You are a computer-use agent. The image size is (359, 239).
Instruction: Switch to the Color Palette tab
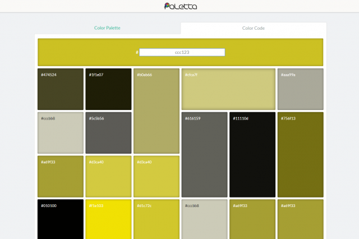[107, 28]
